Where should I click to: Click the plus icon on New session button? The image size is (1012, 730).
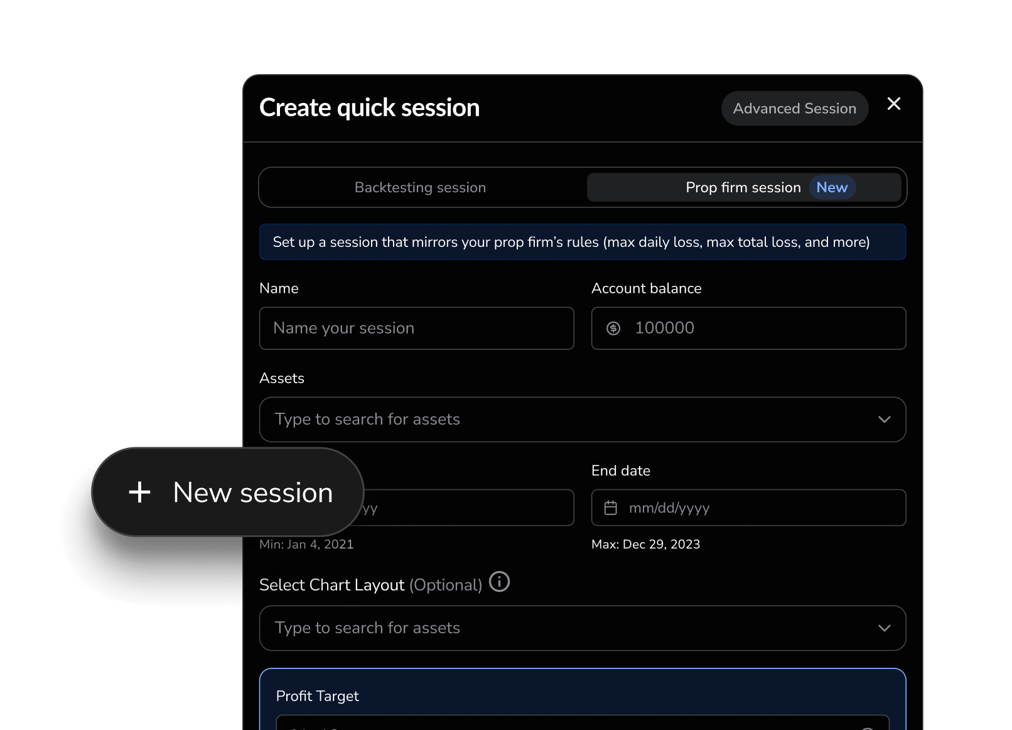[x=139, y=493]
